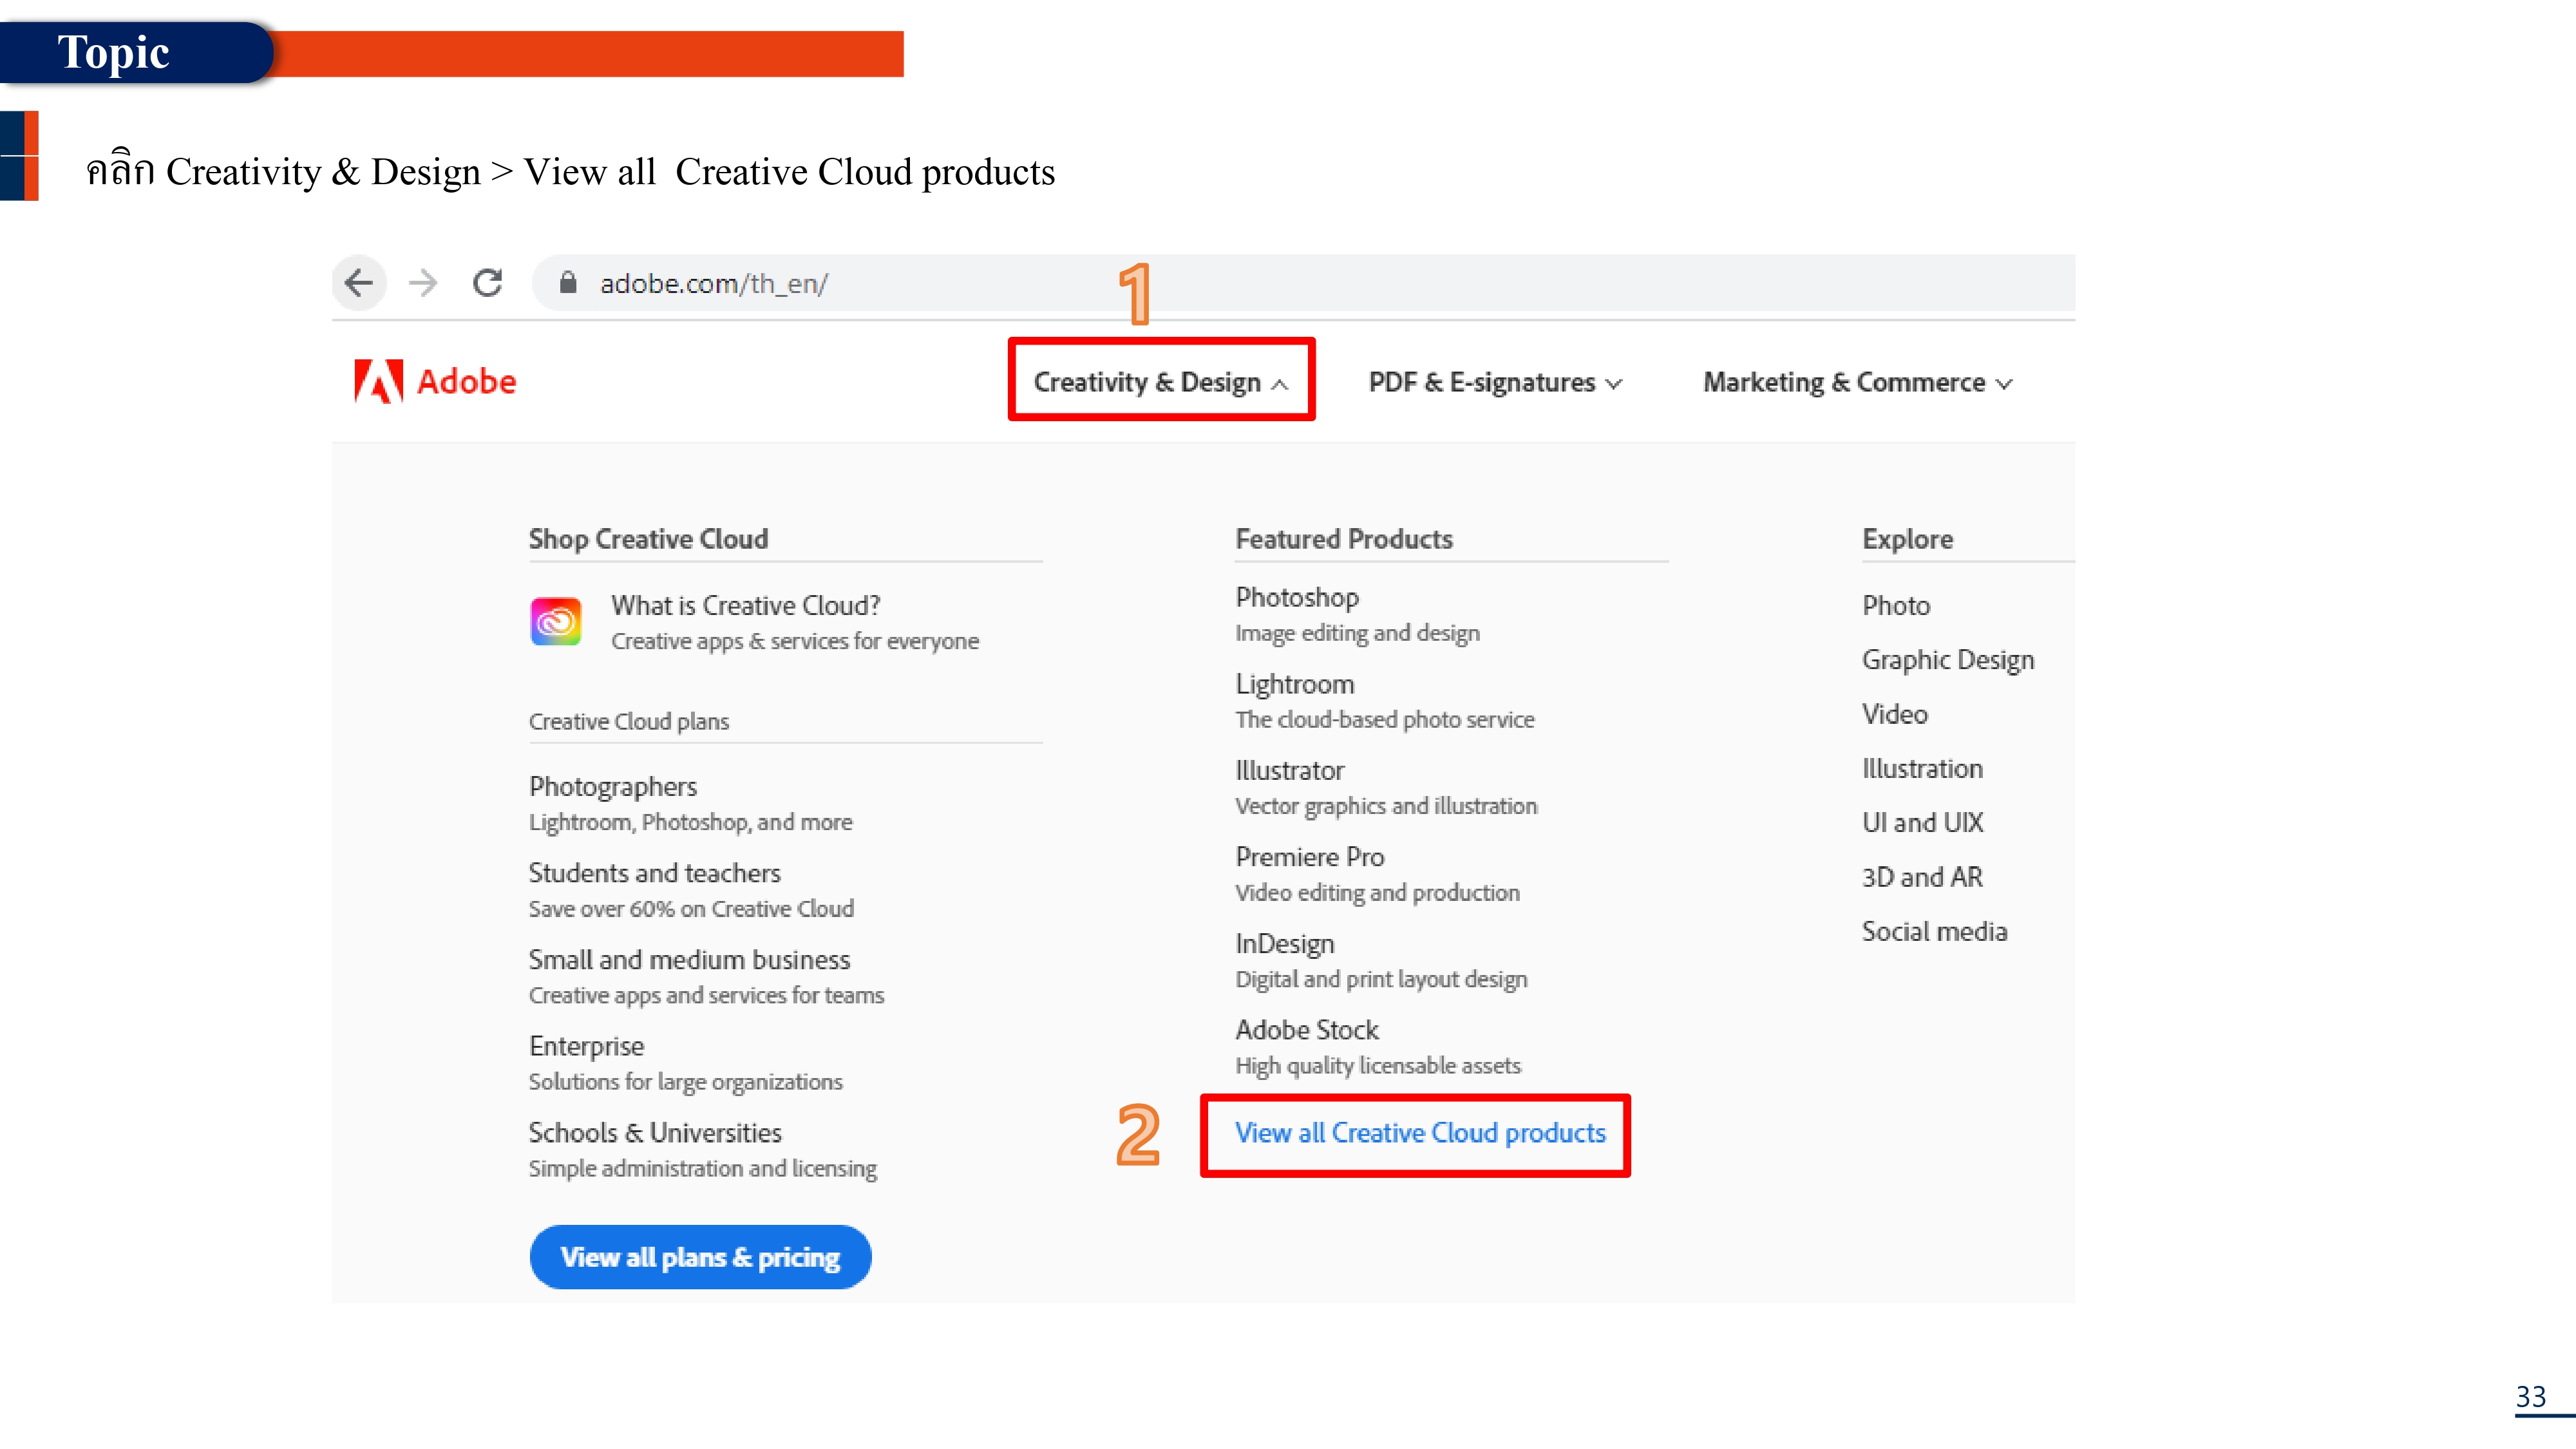The image size is (2576, 1449).
Task: Click the browser forward arrow icon
Action: pos(423,283)
